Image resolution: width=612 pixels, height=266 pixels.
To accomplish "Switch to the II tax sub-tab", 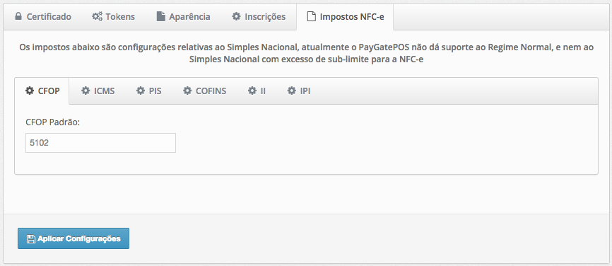I will click(257, 91).
